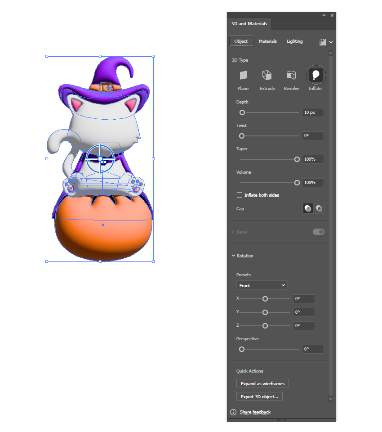This screenshot has width=382, height=432.
Task: Select the Inflate 3D type
Action: point(315,75)
